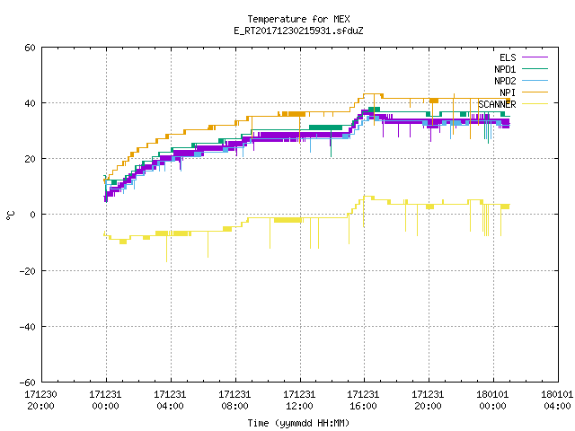Click the x-axis label 171230 20:00
This screenshot has width=575, height=431.
[40, 400]
